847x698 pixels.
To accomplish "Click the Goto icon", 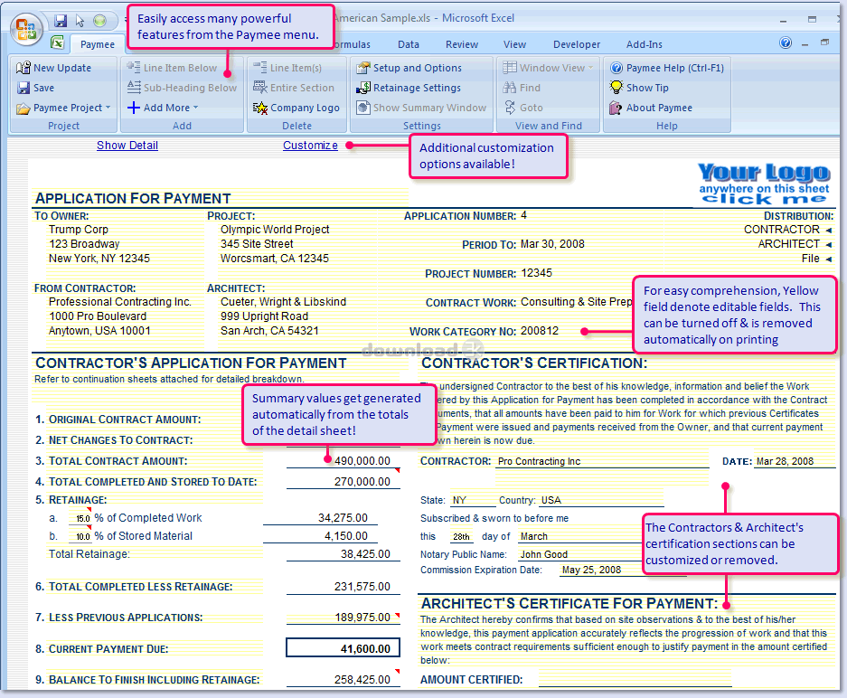I will coord(510,108).
